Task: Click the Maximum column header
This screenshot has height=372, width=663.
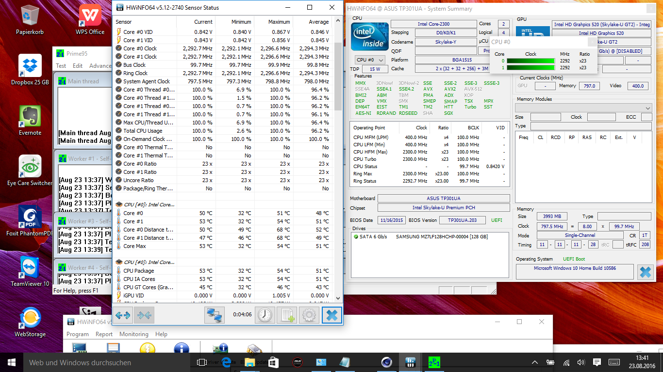Action: pos(279,22)
